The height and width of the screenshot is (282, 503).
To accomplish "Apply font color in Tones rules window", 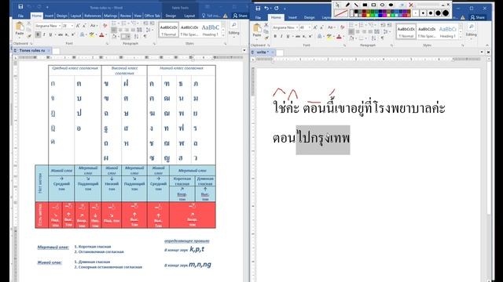I will point(101,34).
